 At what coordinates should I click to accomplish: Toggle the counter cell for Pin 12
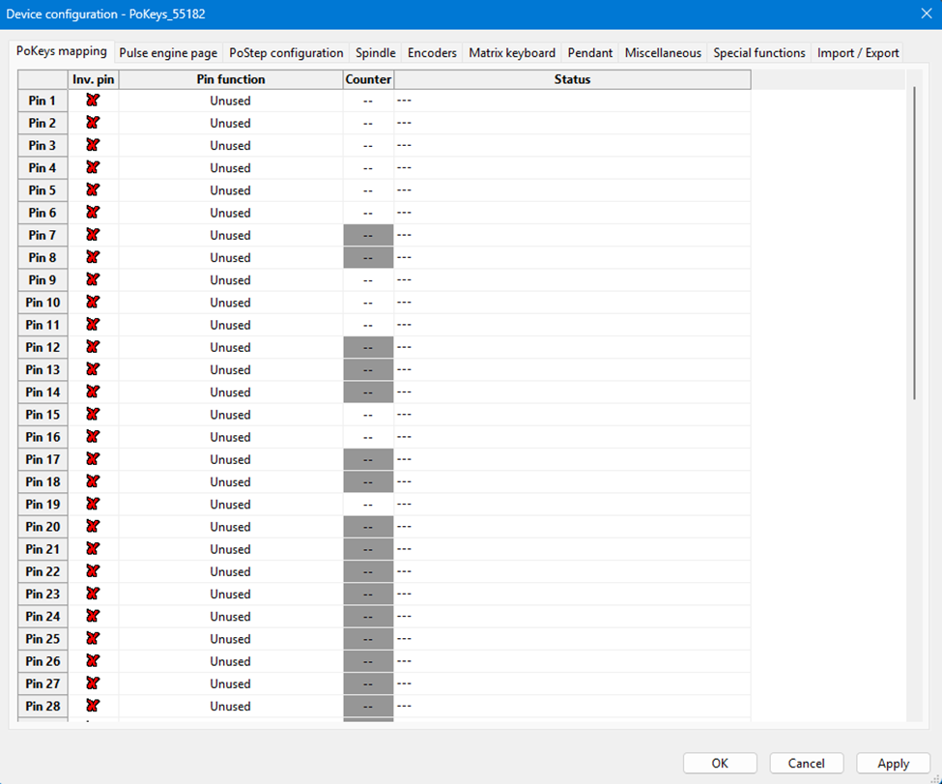tap(368, 348)
